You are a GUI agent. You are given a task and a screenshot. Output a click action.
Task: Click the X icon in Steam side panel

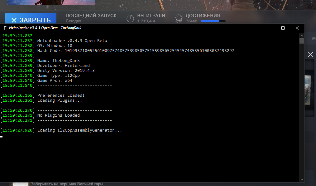click(x=311, y=54)
